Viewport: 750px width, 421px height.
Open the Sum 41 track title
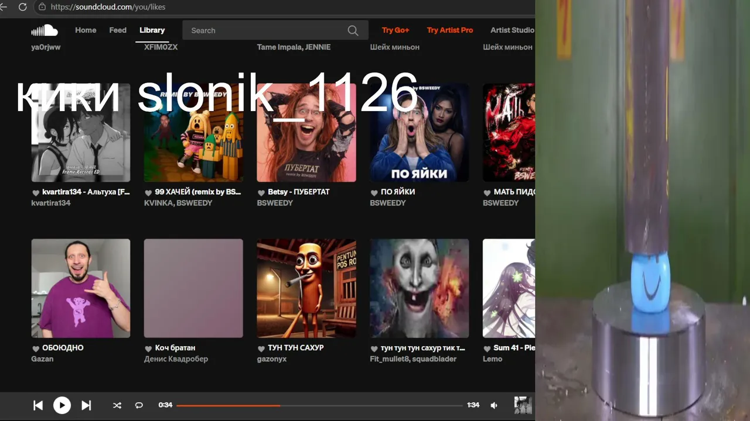pyautogui.click(x=514, y=348)
